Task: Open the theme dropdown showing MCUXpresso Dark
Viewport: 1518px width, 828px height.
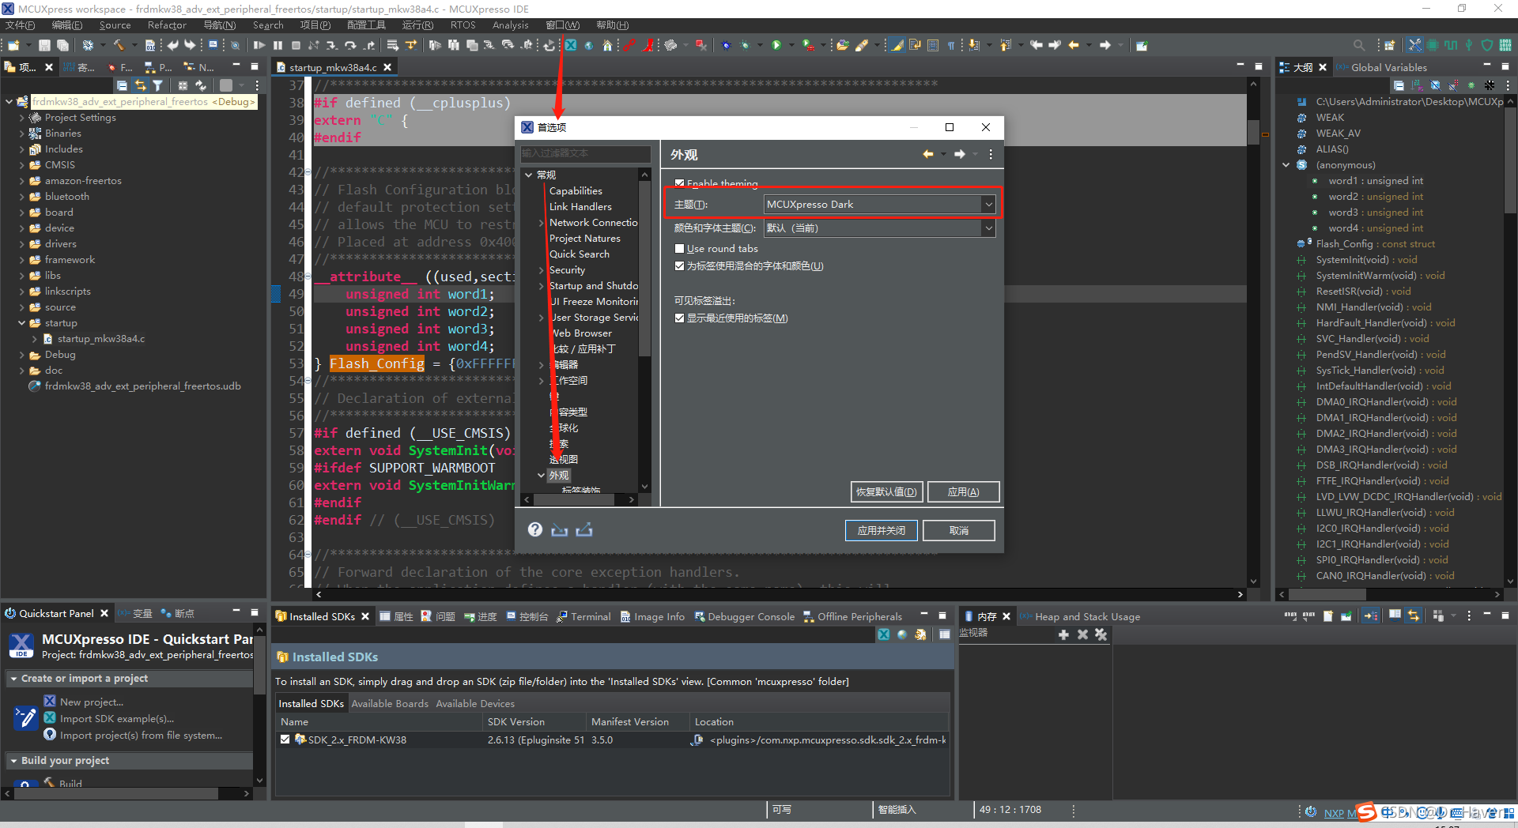Action: (878, 204)
